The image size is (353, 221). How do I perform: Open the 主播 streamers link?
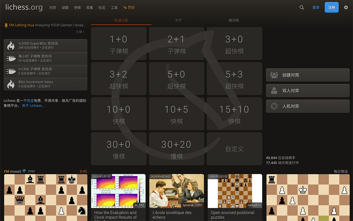point(80,32)
